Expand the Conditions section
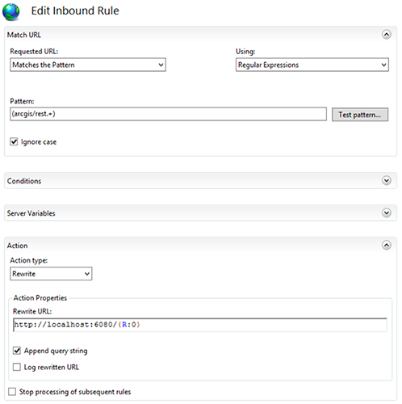 [x=387, y=180]
